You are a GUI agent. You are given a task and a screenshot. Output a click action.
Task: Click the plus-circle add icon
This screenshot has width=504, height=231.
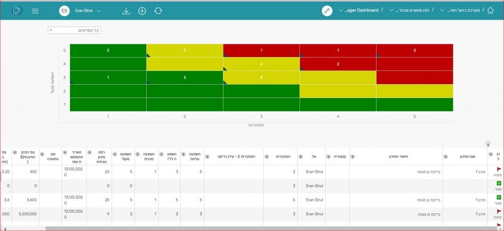[x=142, y=11]
